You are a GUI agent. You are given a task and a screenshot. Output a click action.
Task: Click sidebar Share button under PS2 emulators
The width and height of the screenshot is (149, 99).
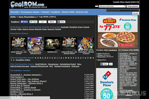click(104, 64)
